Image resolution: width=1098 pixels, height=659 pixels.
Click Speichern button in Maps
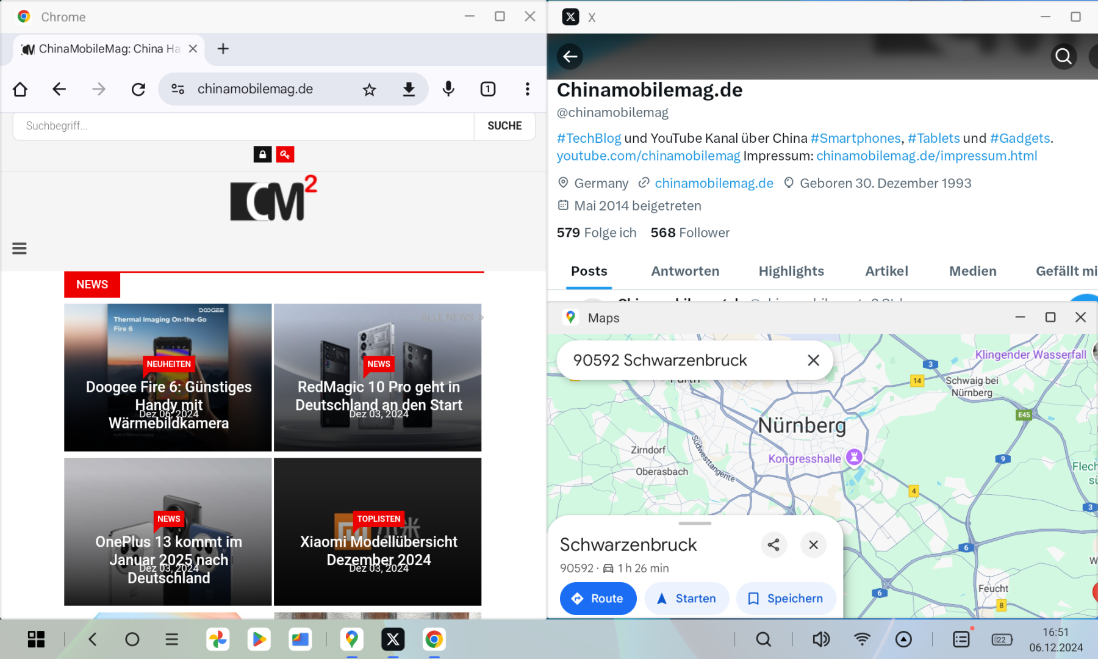click(x=786, y=599)
